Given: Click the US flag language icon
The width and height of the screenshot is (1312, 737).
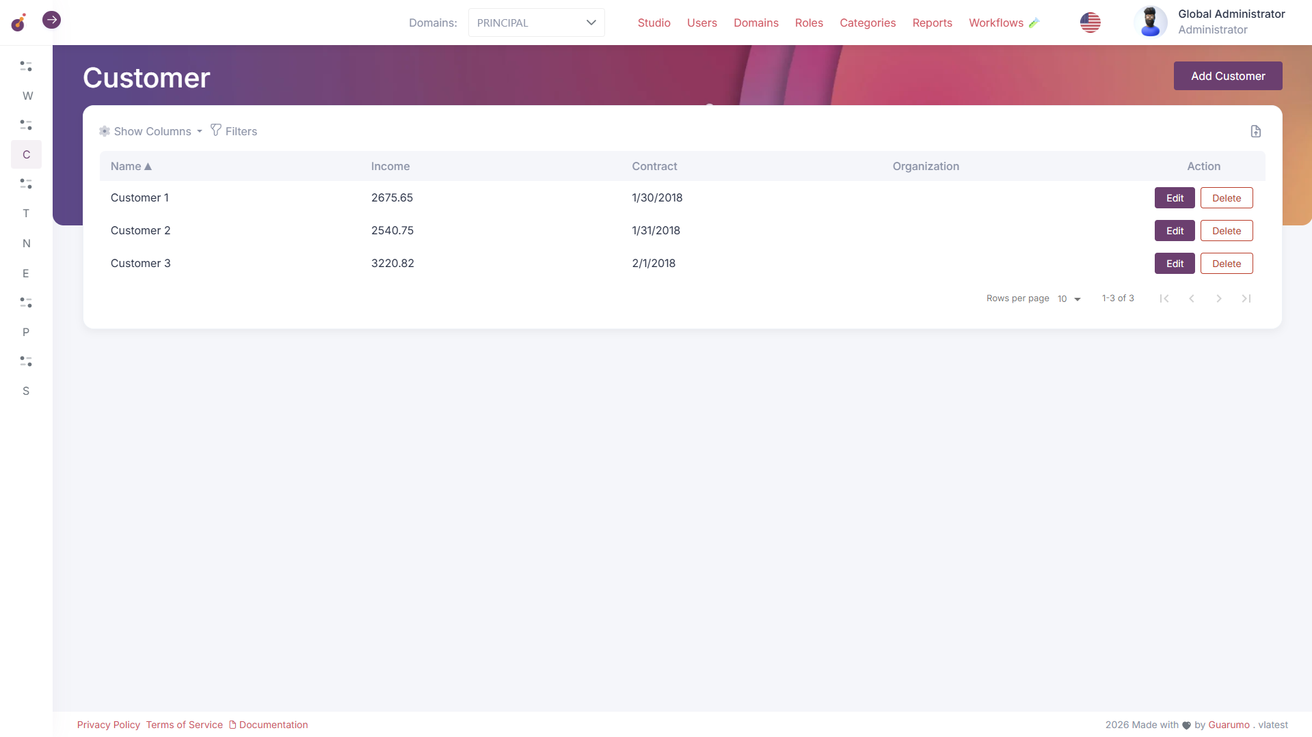Looking at the screenshot, I should [1090, 23].
